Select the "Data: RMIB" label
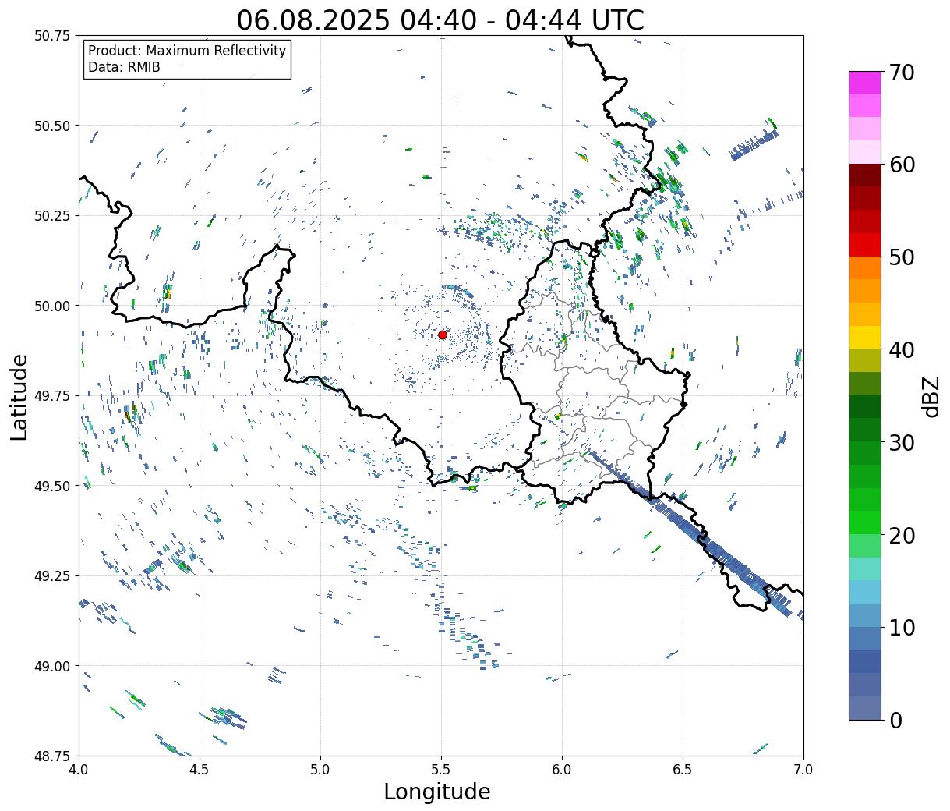 (124, 67)
